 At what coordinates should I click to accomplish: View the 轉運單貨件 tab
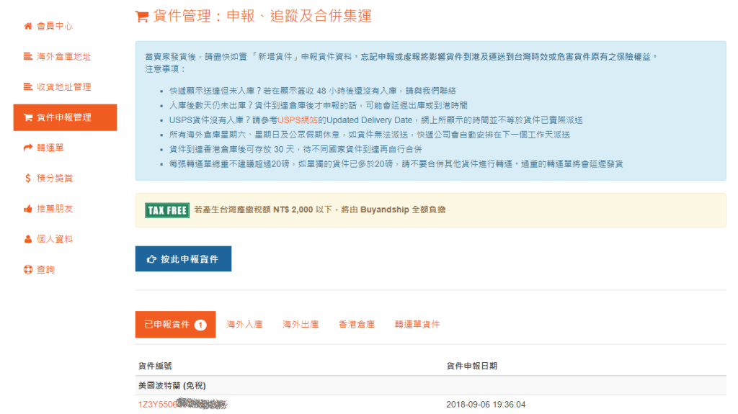pos(417,325)
